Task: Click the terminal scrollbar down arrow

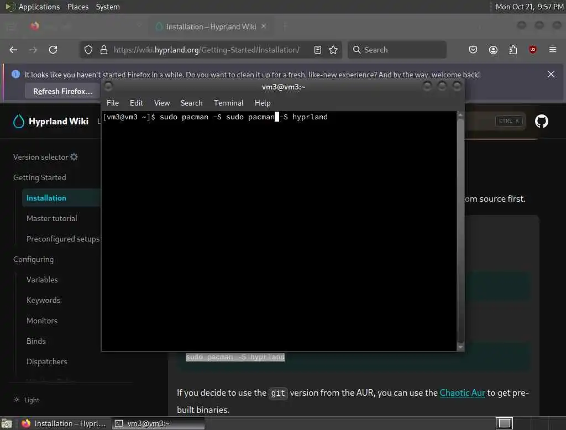Action: pyautogui.click(x=460, y=347)
